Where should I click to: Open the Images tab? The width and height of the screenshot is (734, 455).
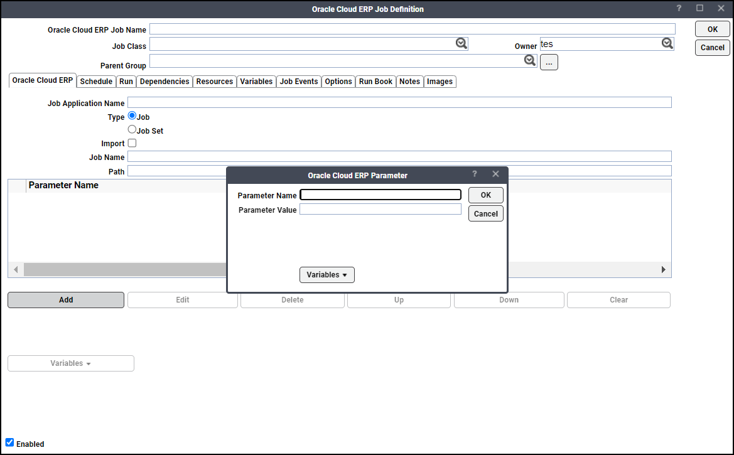(x=440, y=82)
